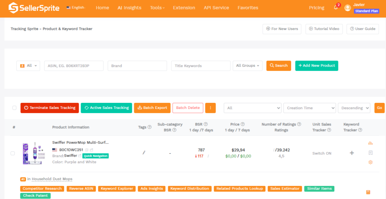Click the orange Search button
Viewport: 386px width, 199px height.
pos(279,66)
